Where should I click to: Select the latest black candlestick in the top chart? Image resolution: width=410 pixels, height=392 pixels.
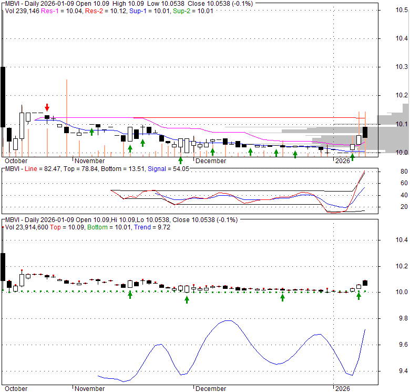[x=365, y=132]
